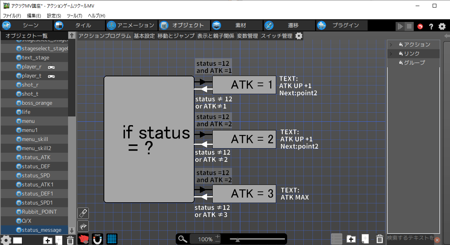
Task: Open the シーン section button
Action: tap(26, 25)
